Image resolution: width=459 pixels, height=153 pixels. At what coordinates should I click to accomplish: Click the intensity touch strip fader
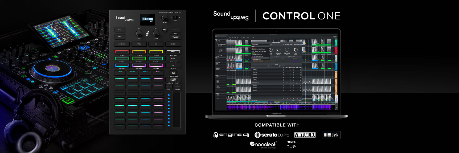coord(177,110)
